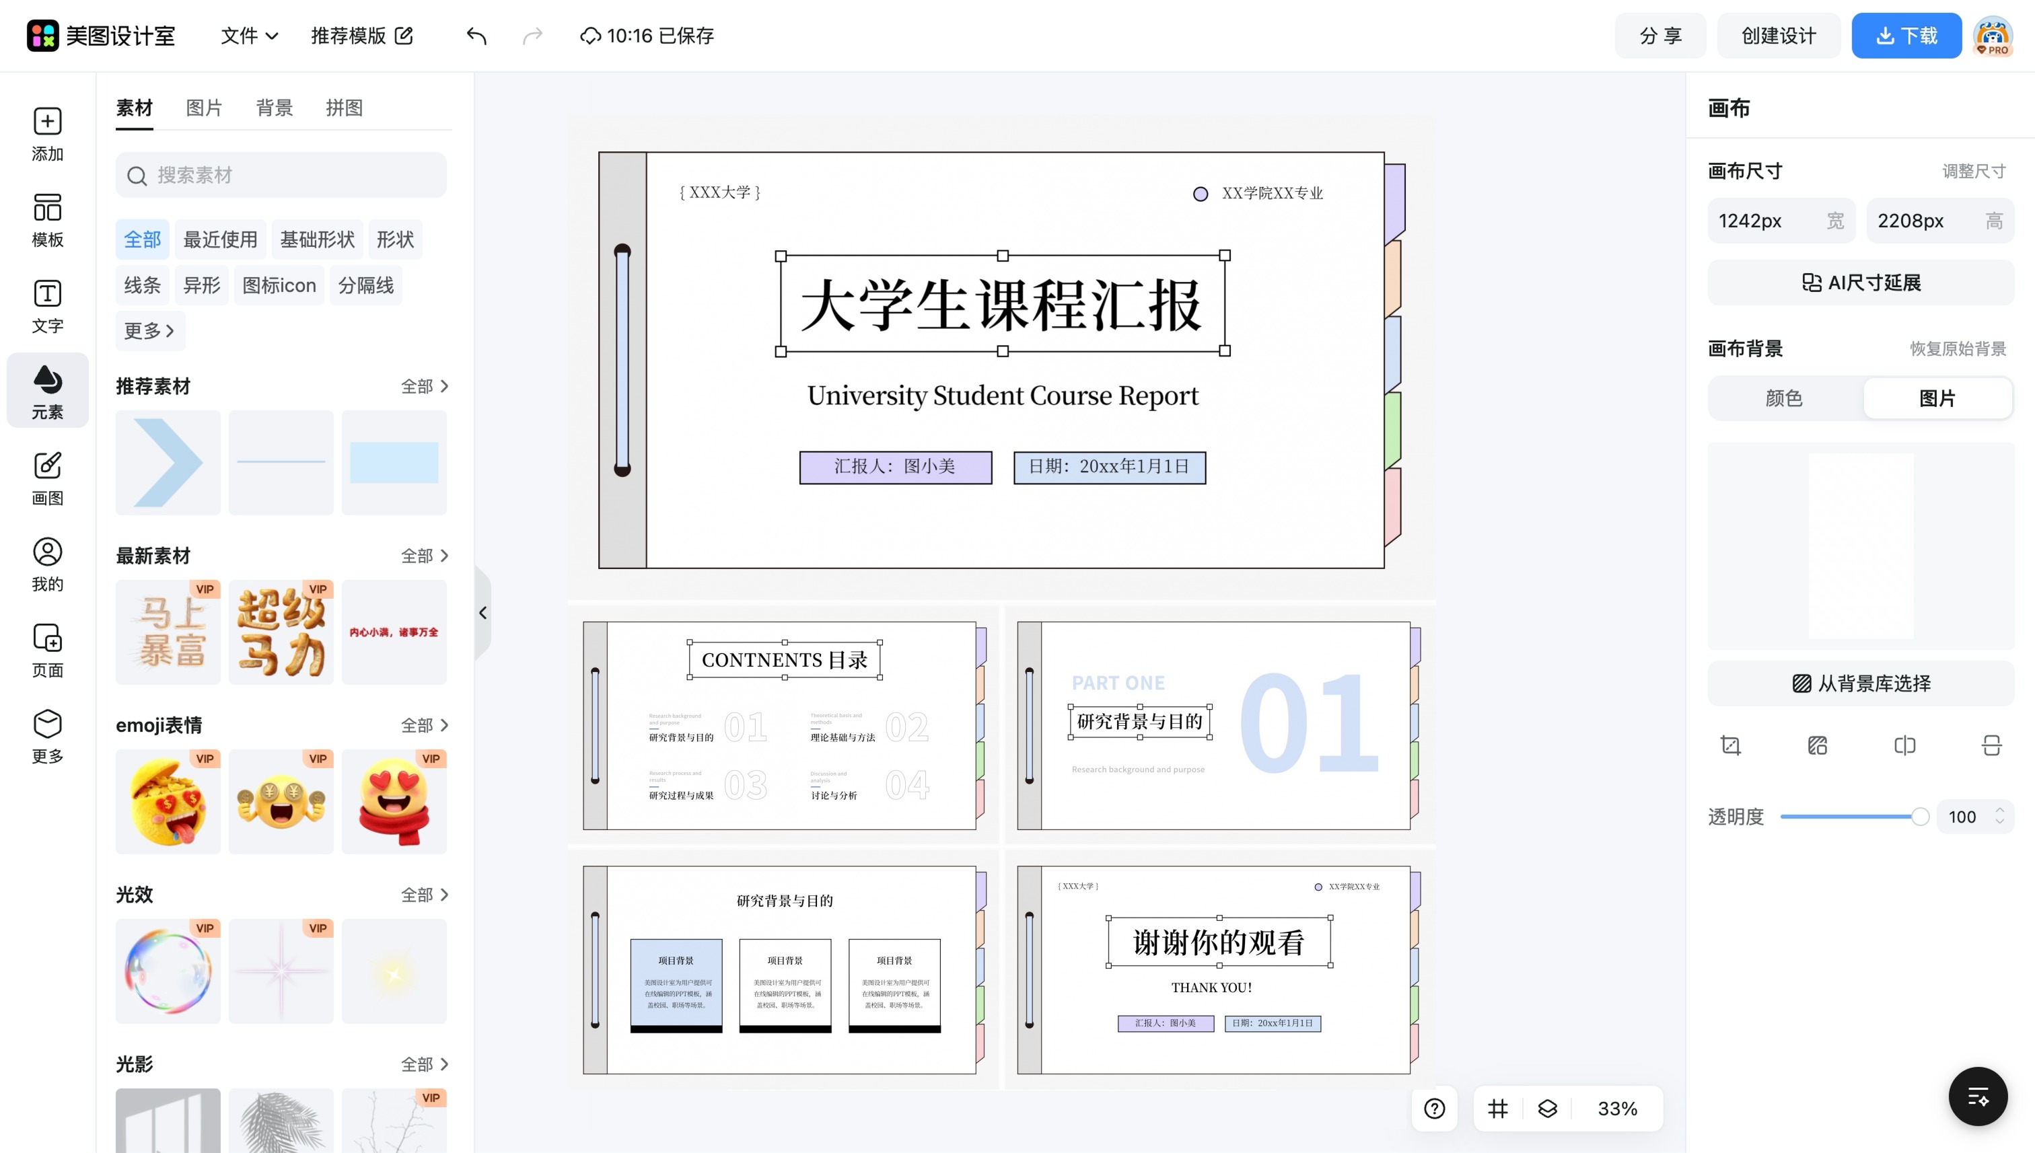Select the 分隔线 filter chip
Screen dimensions: 2035x1153
(366, 285)
